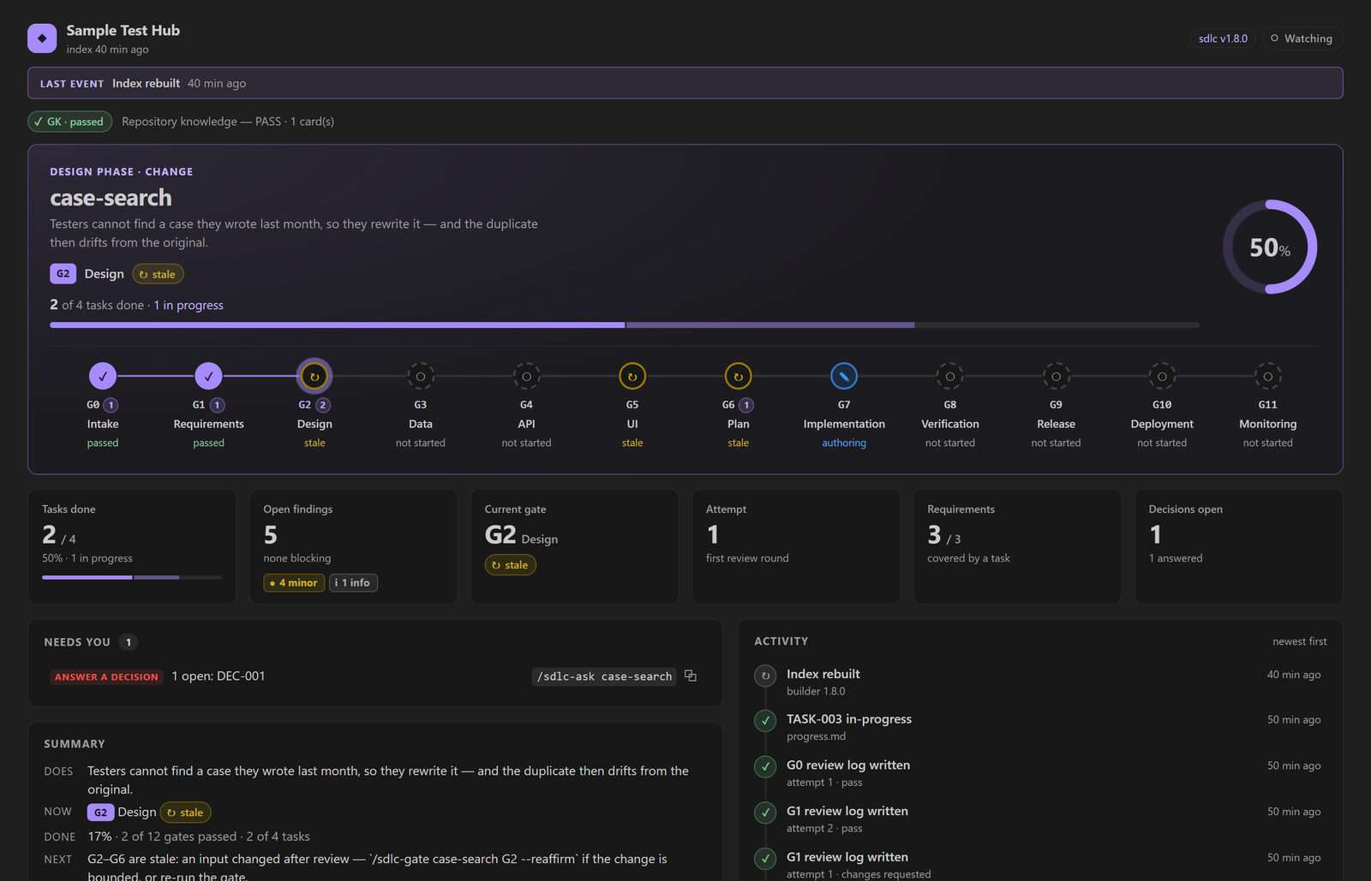
Task: Click the '1 in progress' text under case-search
Action: [x=189, y=305]
